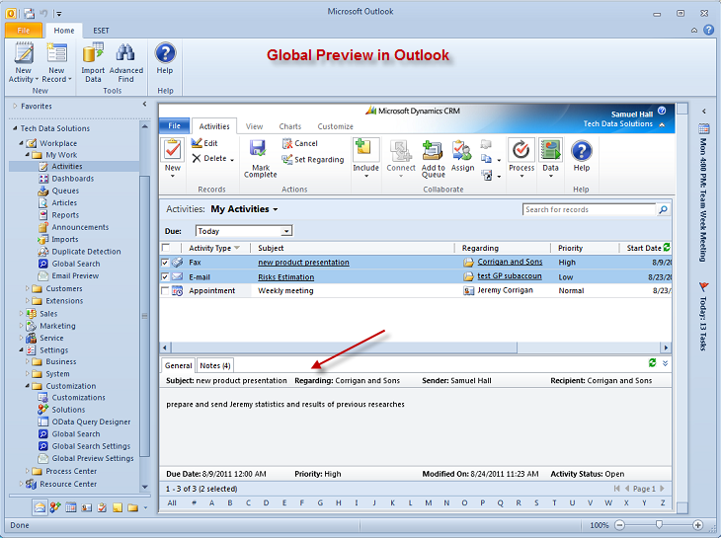Filter records by letter M
721x538 pixels.
428,502
